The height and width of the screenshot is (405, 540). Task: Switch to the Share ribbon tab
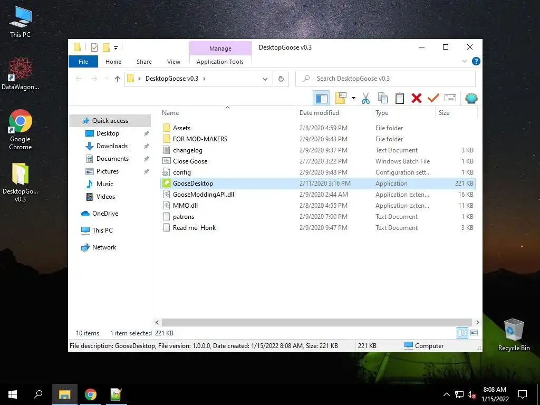pos(144,62)
